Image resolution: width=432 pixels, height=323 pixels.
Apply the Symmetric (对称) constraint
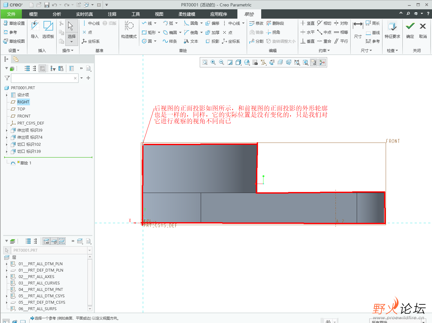coord(341,23)
